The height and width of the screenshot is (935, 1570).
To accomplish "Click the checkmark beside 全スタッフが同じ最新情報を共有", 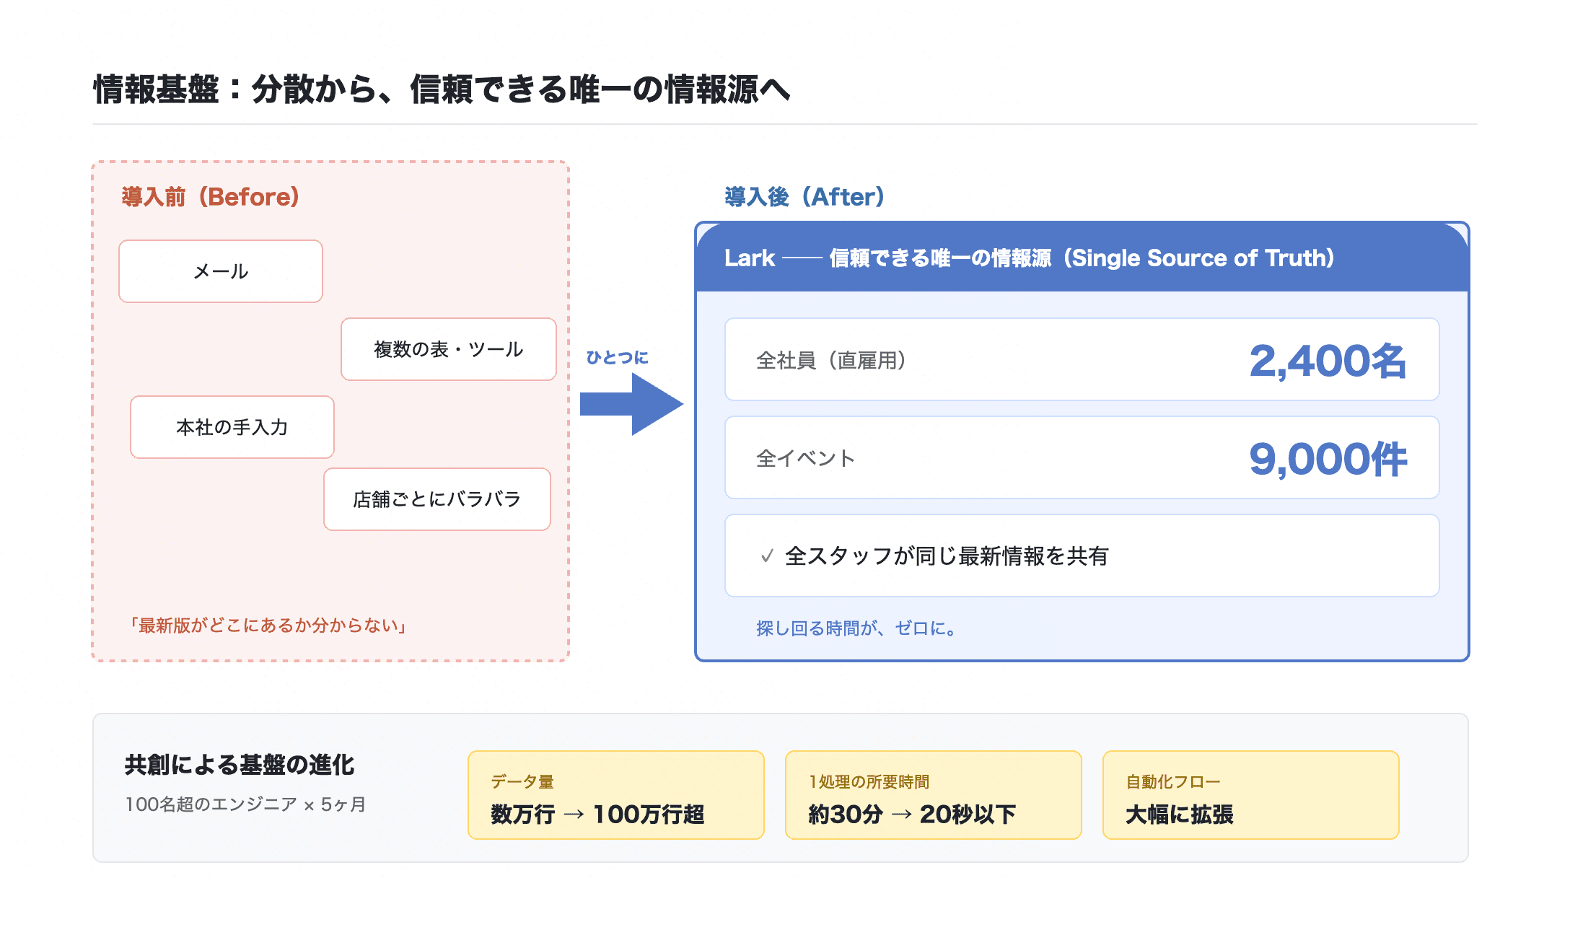I will [x=767, y=556].
